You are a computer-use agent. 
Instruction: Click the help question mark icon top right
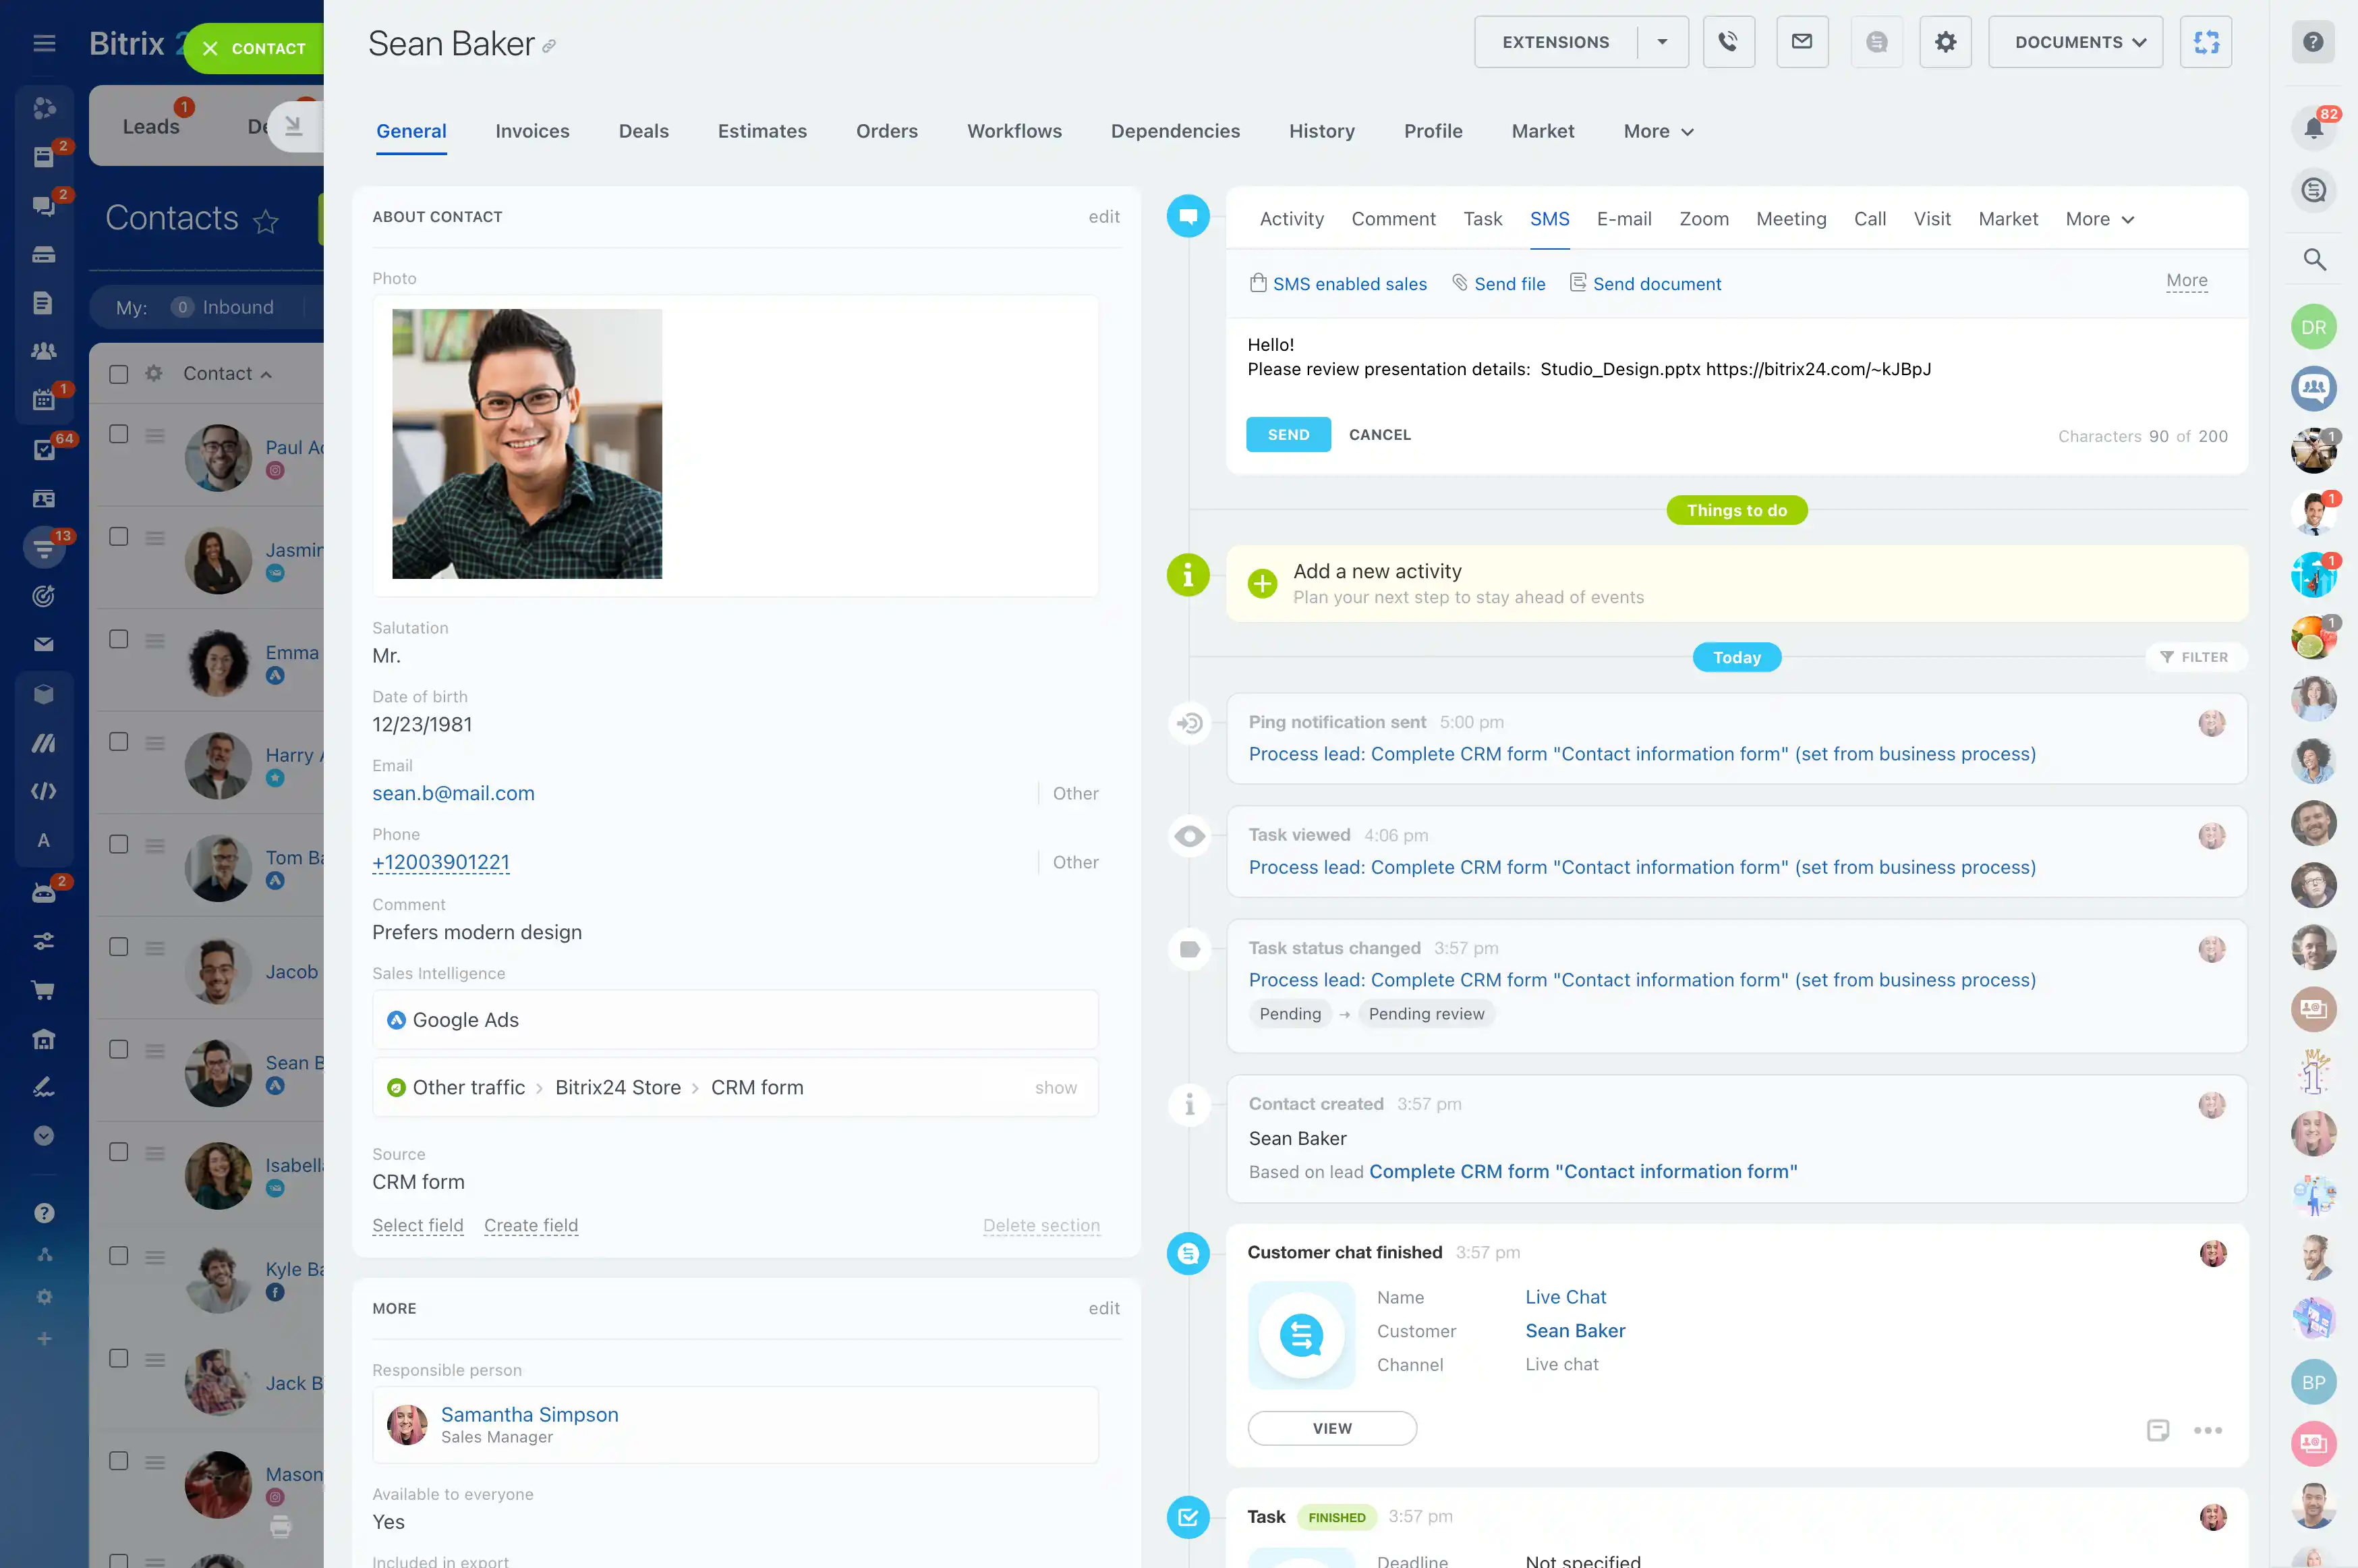[2313, 42]
